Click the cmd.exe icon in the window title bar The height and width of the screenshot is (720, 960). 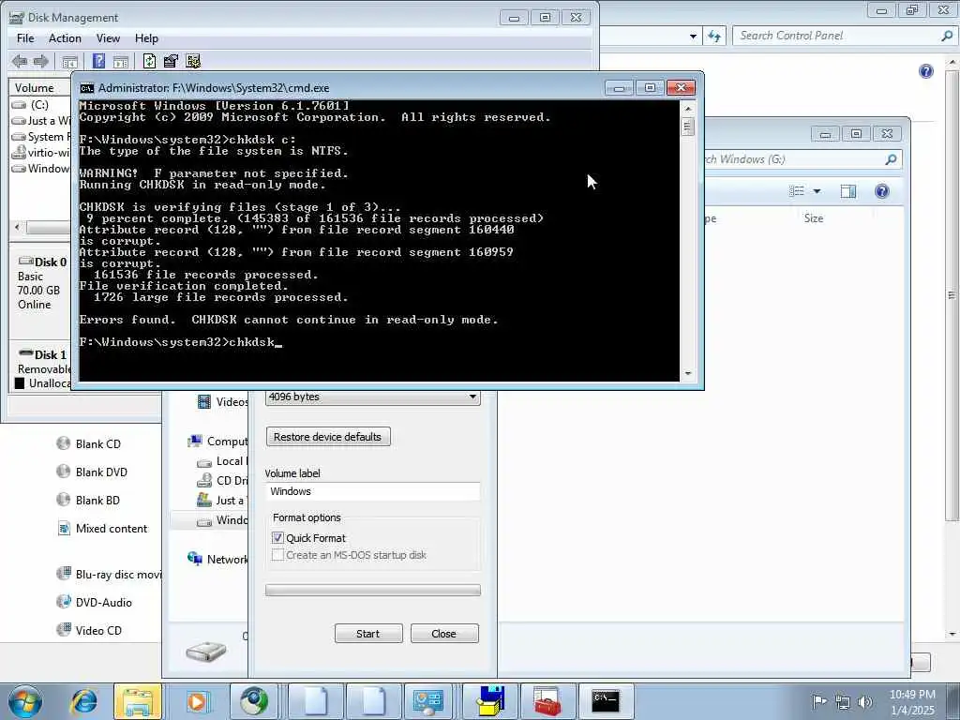pos(87,88)
